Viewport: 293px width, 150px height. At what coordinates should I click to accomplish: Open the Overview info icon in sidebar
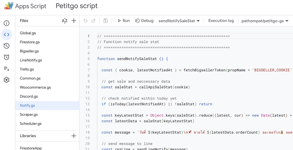click(x=6, y=23)
